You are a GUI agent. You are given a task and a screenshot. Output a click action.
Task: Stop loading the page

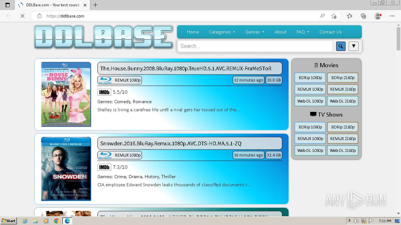(x=23, y=16)
